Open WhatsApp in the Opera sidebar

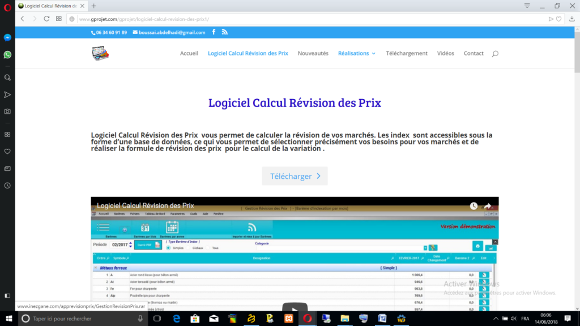7,55
